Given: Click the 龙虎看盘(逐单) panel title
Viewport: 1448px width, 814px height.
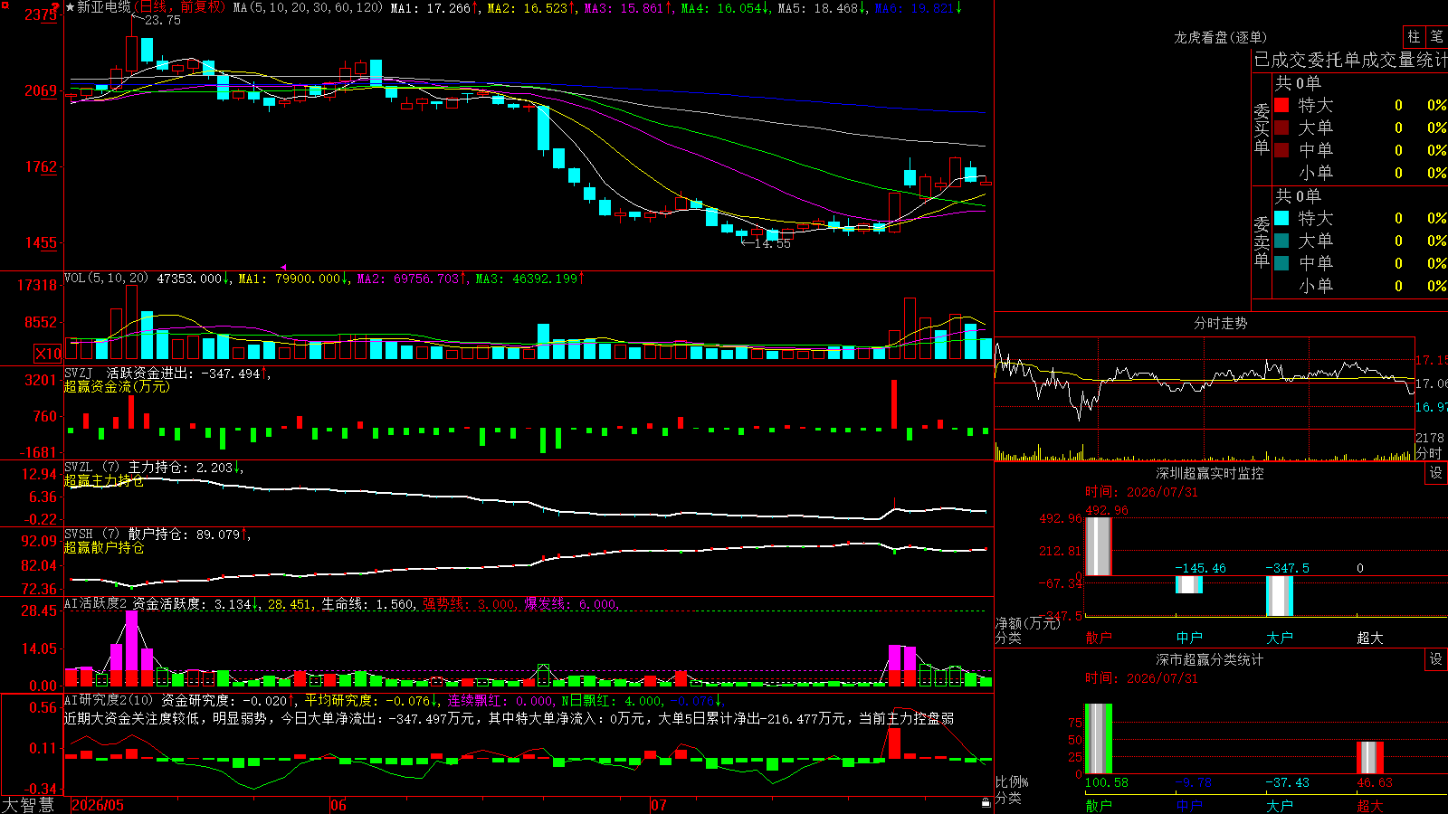Looking at the screenshot, I should [x=1221, y=37].
